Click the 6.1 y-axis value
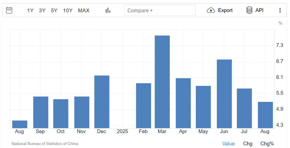 click(x=280, y=77)
